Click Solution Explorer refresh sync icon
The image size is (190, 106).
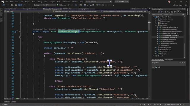click(x=170, y=12)
